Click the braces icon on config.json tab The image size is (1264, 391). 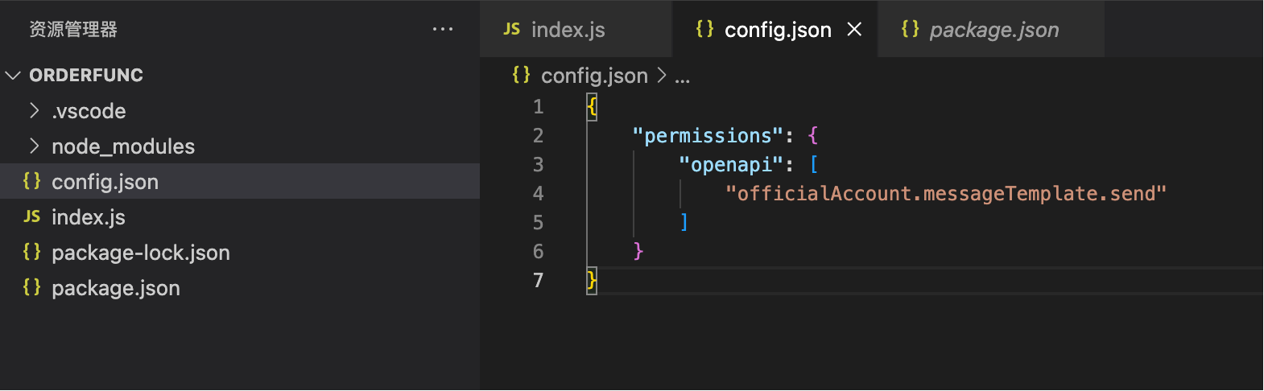(x=704, y=29)
